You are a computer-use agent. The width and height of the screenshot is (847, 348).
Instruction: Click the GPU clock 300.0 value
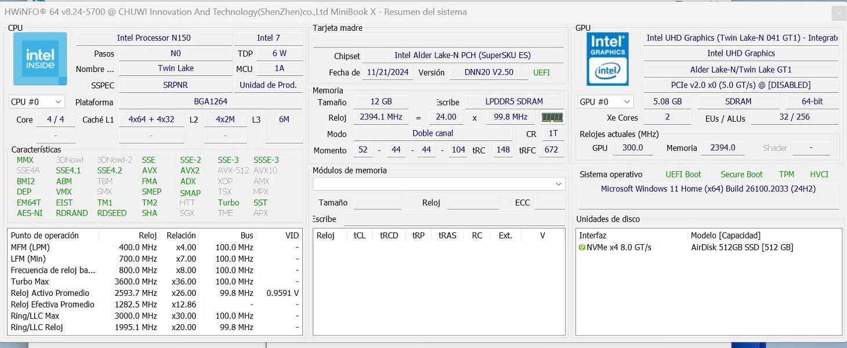(x=633, y=148)
